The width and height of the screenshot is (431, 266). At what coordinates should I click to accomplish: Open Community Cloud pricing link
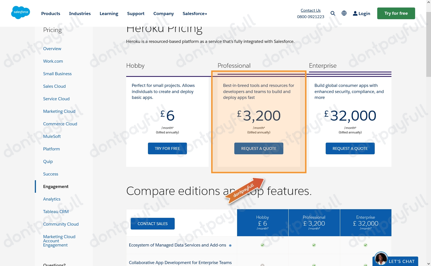click(x=61, y=224)
